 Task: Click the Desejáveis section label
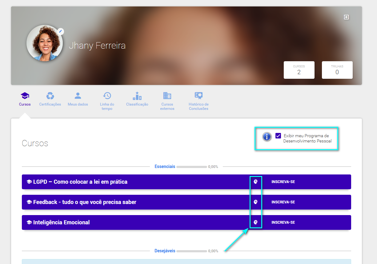(165, 251)
